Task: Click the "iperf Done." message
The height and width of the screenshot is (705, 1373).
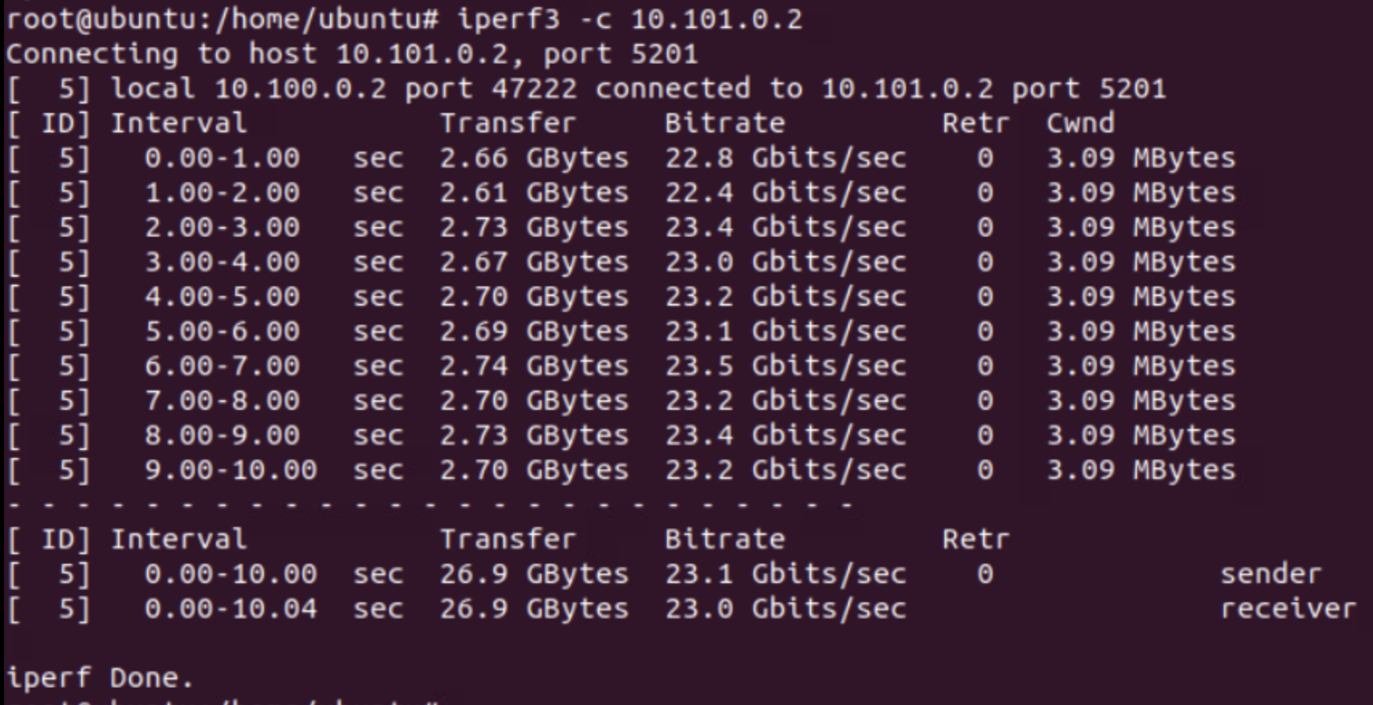Action: 100,679
